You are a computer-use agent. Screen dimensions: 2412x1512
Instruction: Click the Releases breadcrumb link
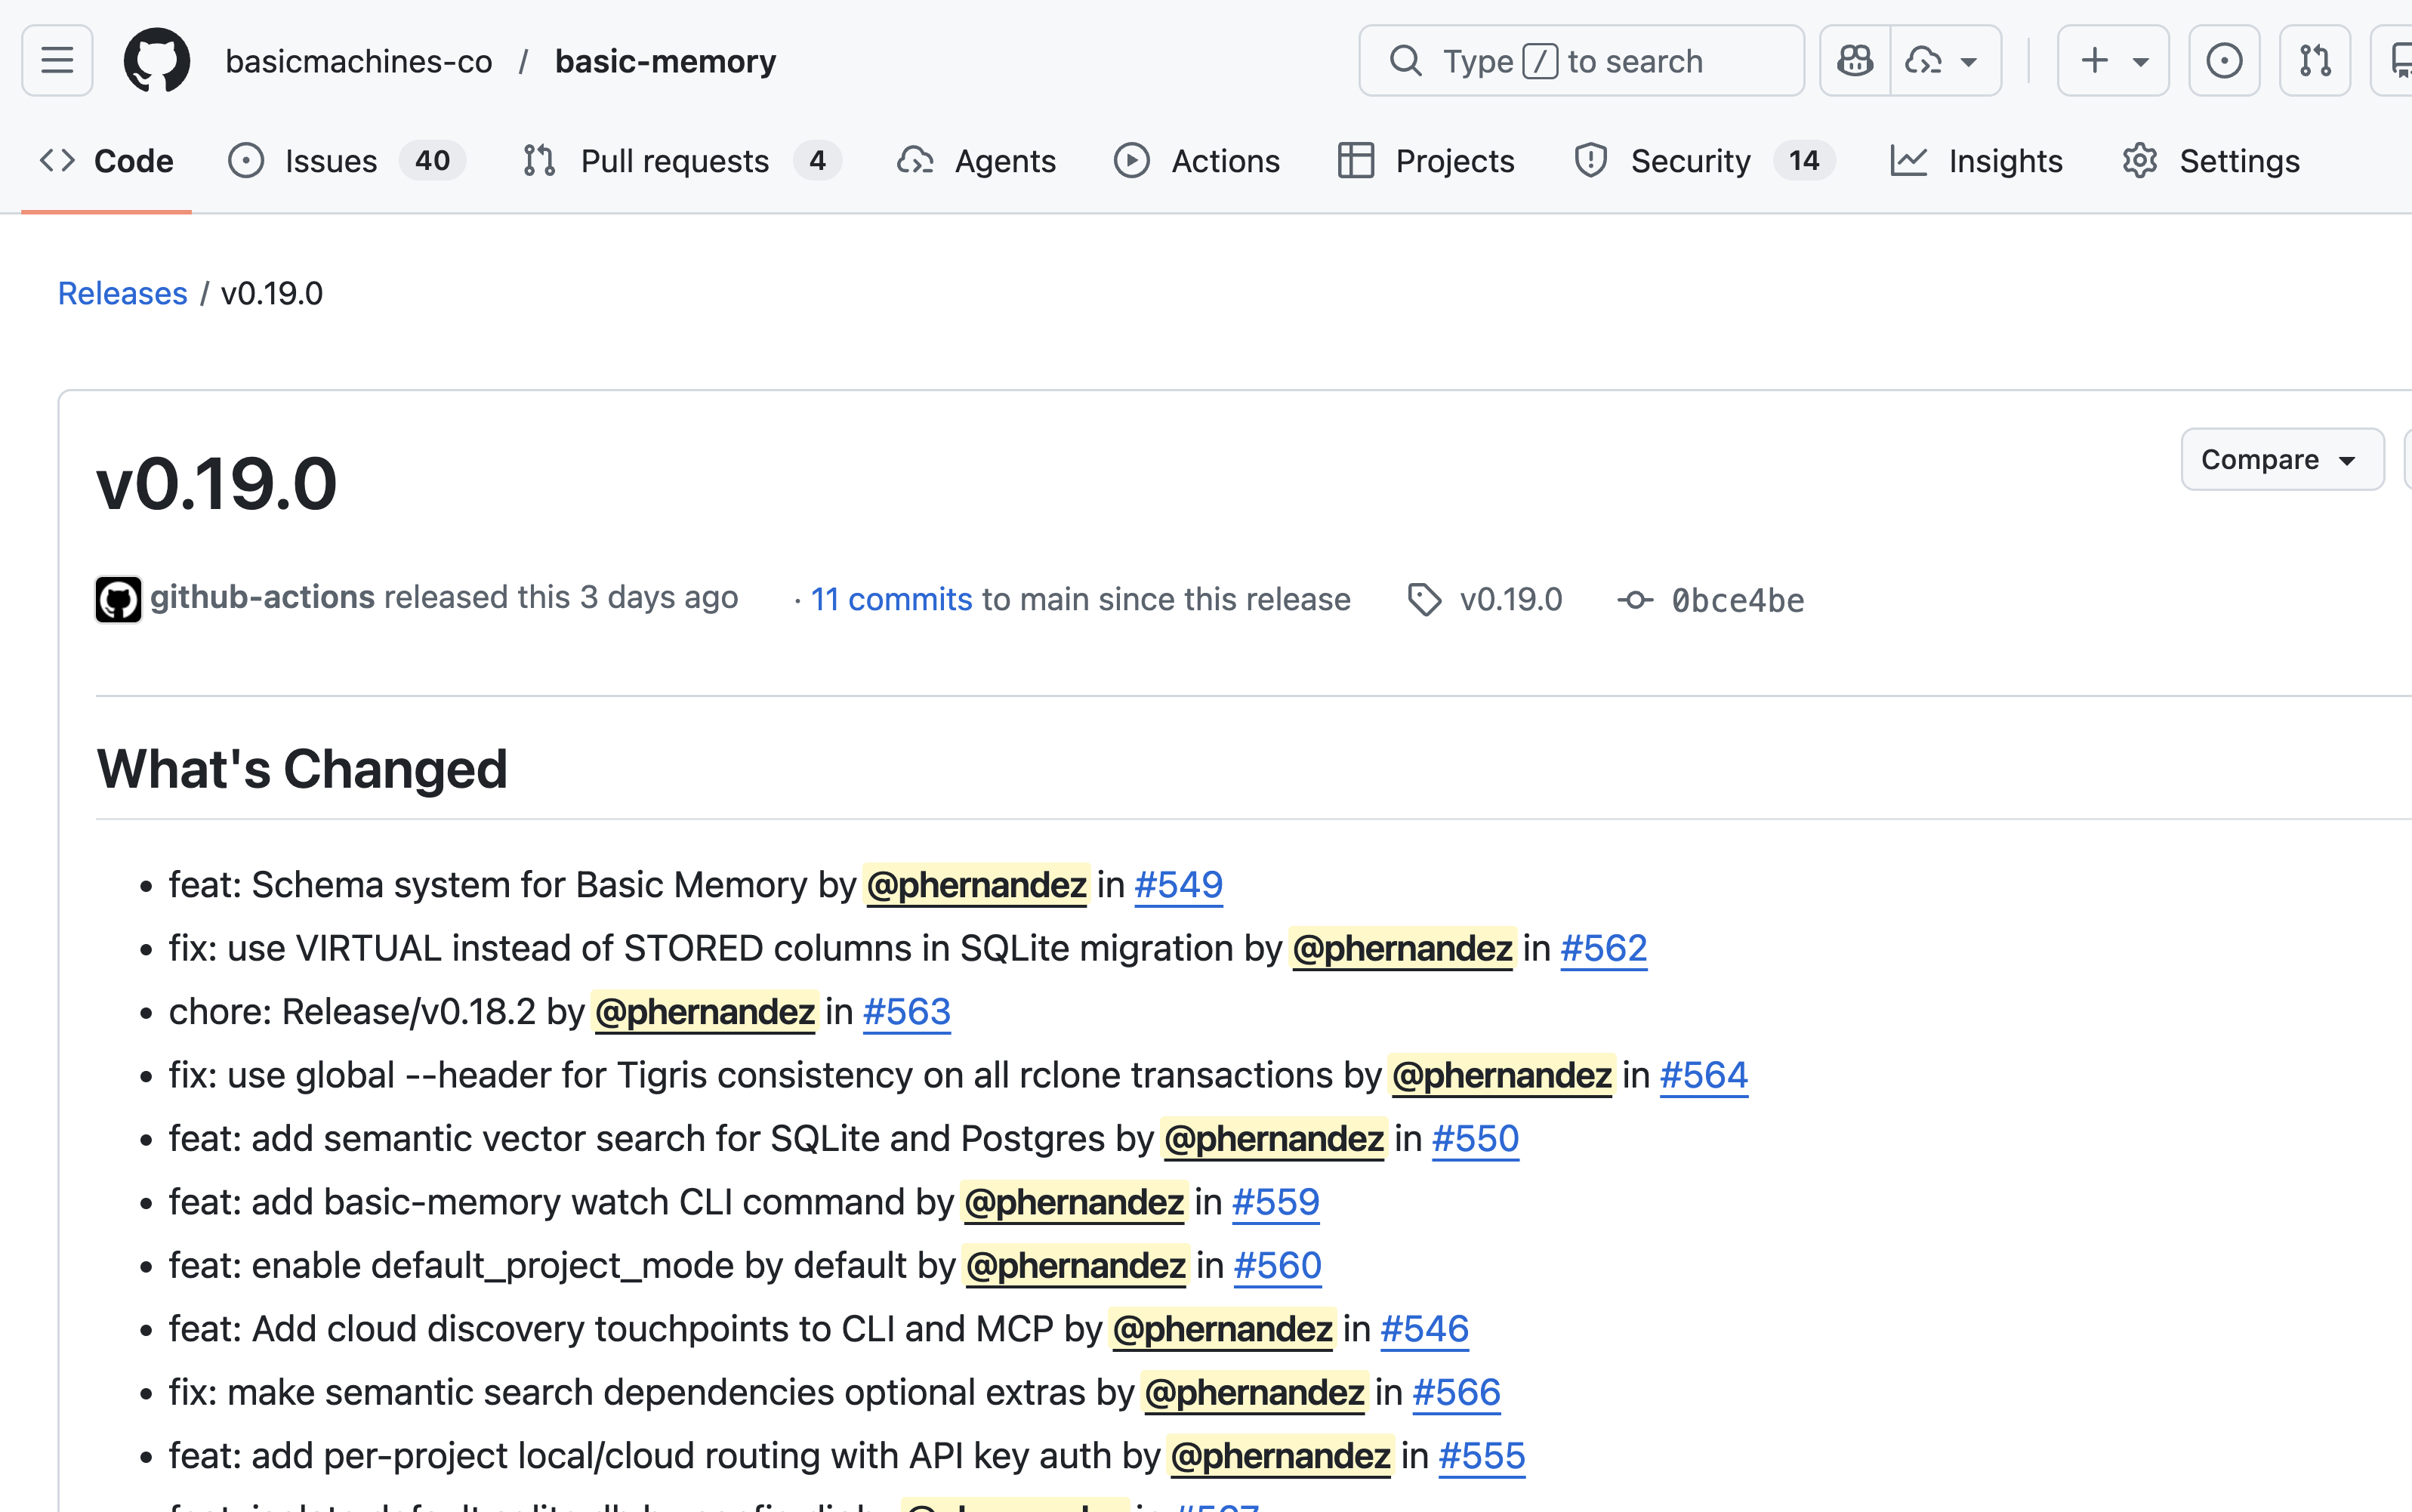click(122, 293)
